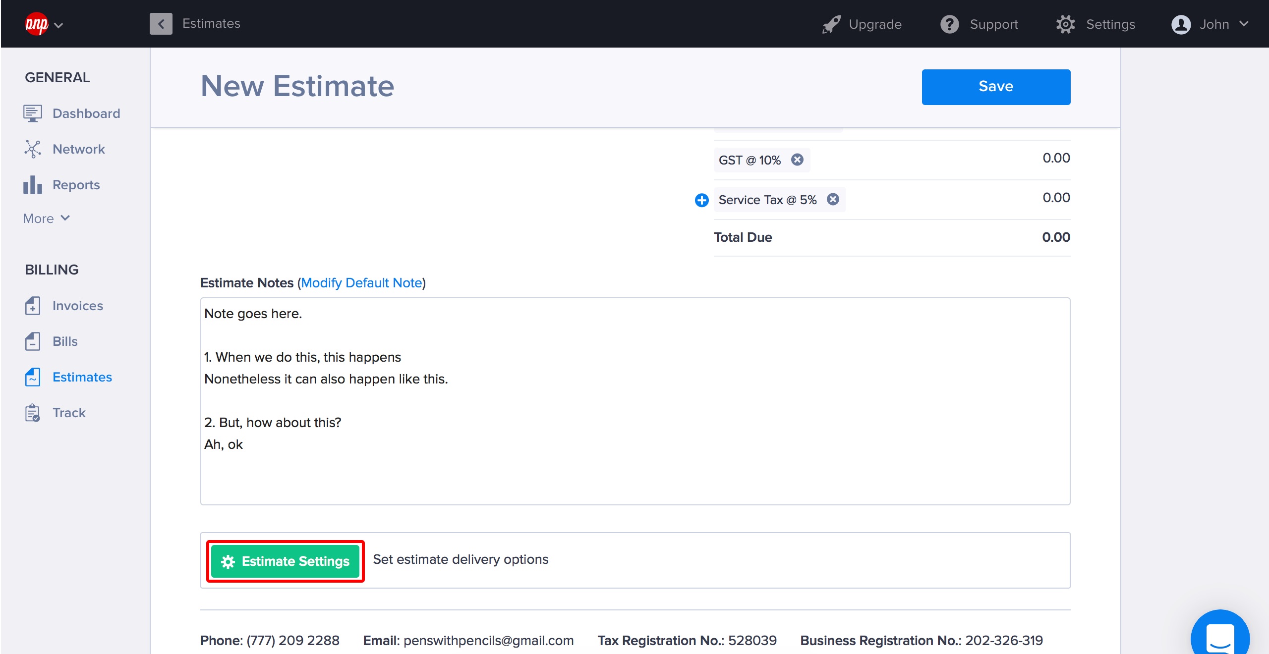Expand the More sidebar section
The width and height of the screenshot is (1269, 654).
47,218
